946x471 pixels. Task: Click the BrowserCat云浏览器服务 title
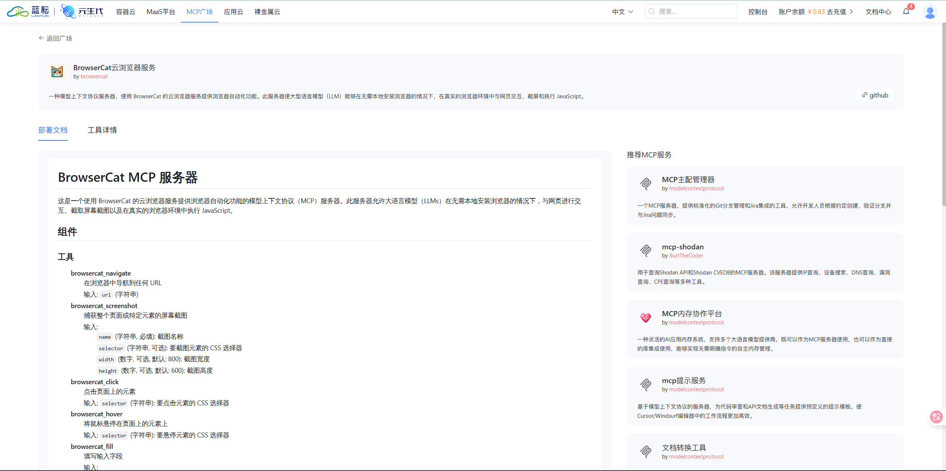(x=115, y=68)
